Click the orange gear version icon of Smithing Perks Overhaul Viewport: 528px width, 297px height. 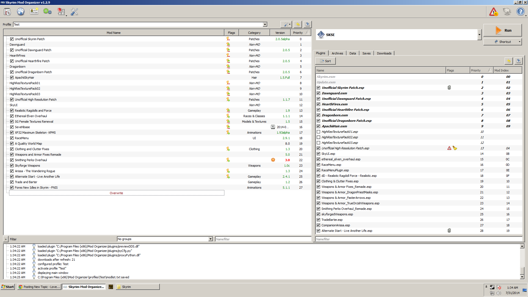coord(273,160)
